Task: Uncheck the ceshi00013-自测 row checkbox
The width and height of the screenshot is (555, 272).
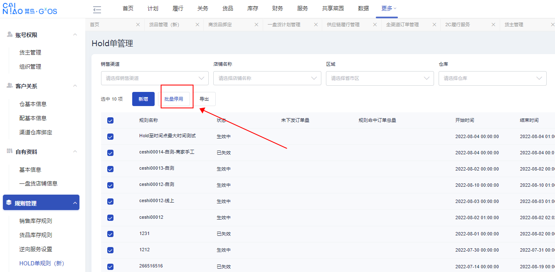Action: point(110,169)
